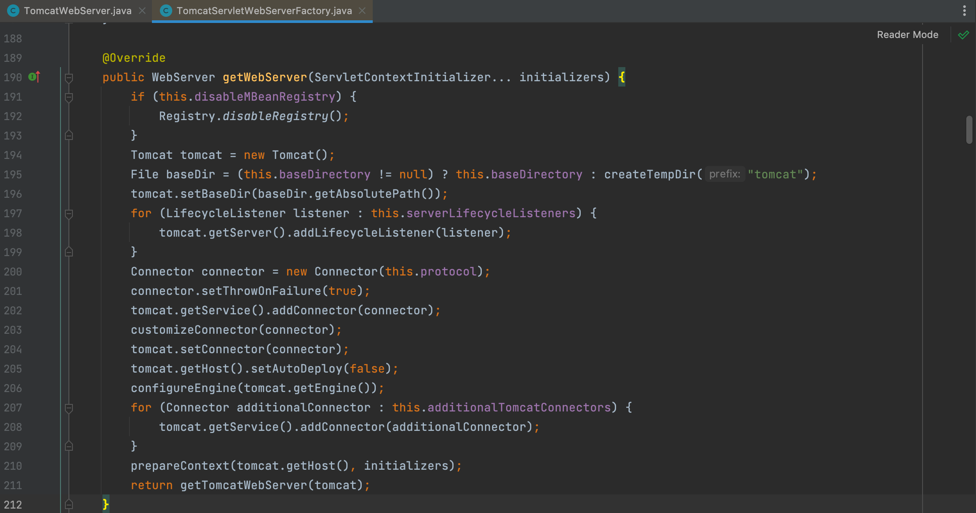Click additionalTomcatConnectors field reference
Viewport: 976px width, 513px height.
[519, 407]
